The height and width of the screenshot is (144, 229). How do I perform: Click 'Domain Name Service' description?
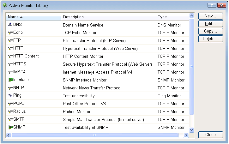(x=83, y=25)
